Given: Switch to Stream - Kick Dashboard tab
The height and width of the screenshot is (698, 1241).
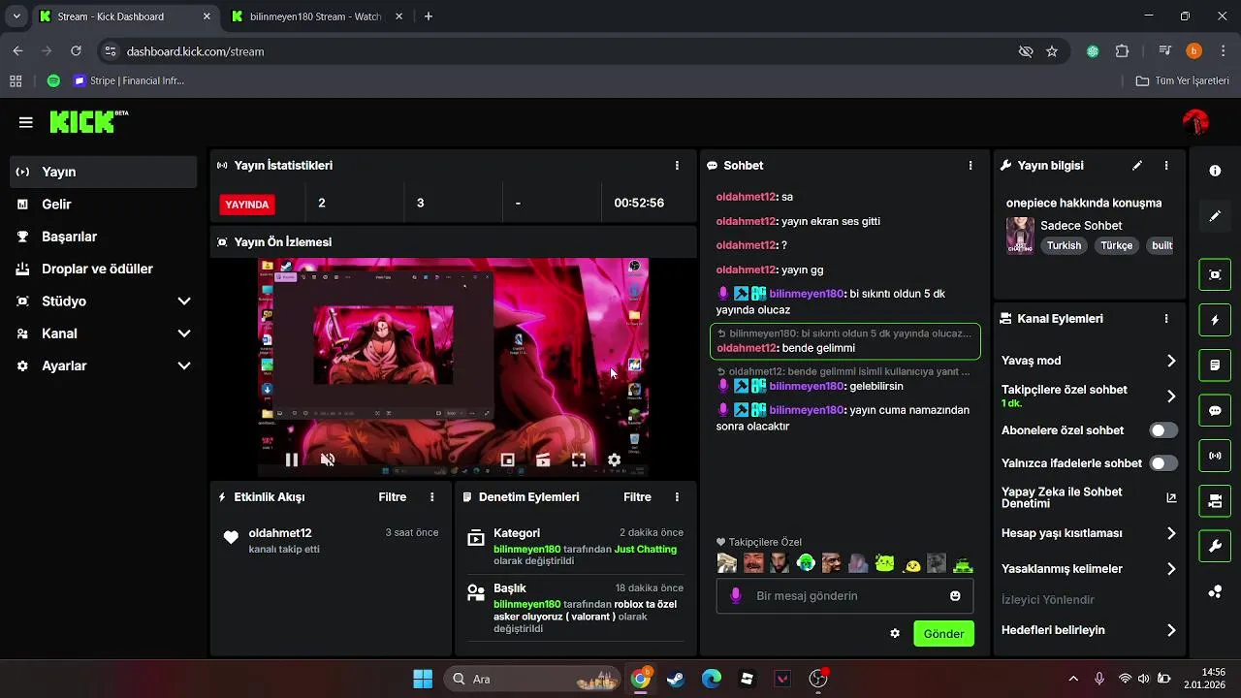Looking at the screenshot, I should click(x=124, y=16).
